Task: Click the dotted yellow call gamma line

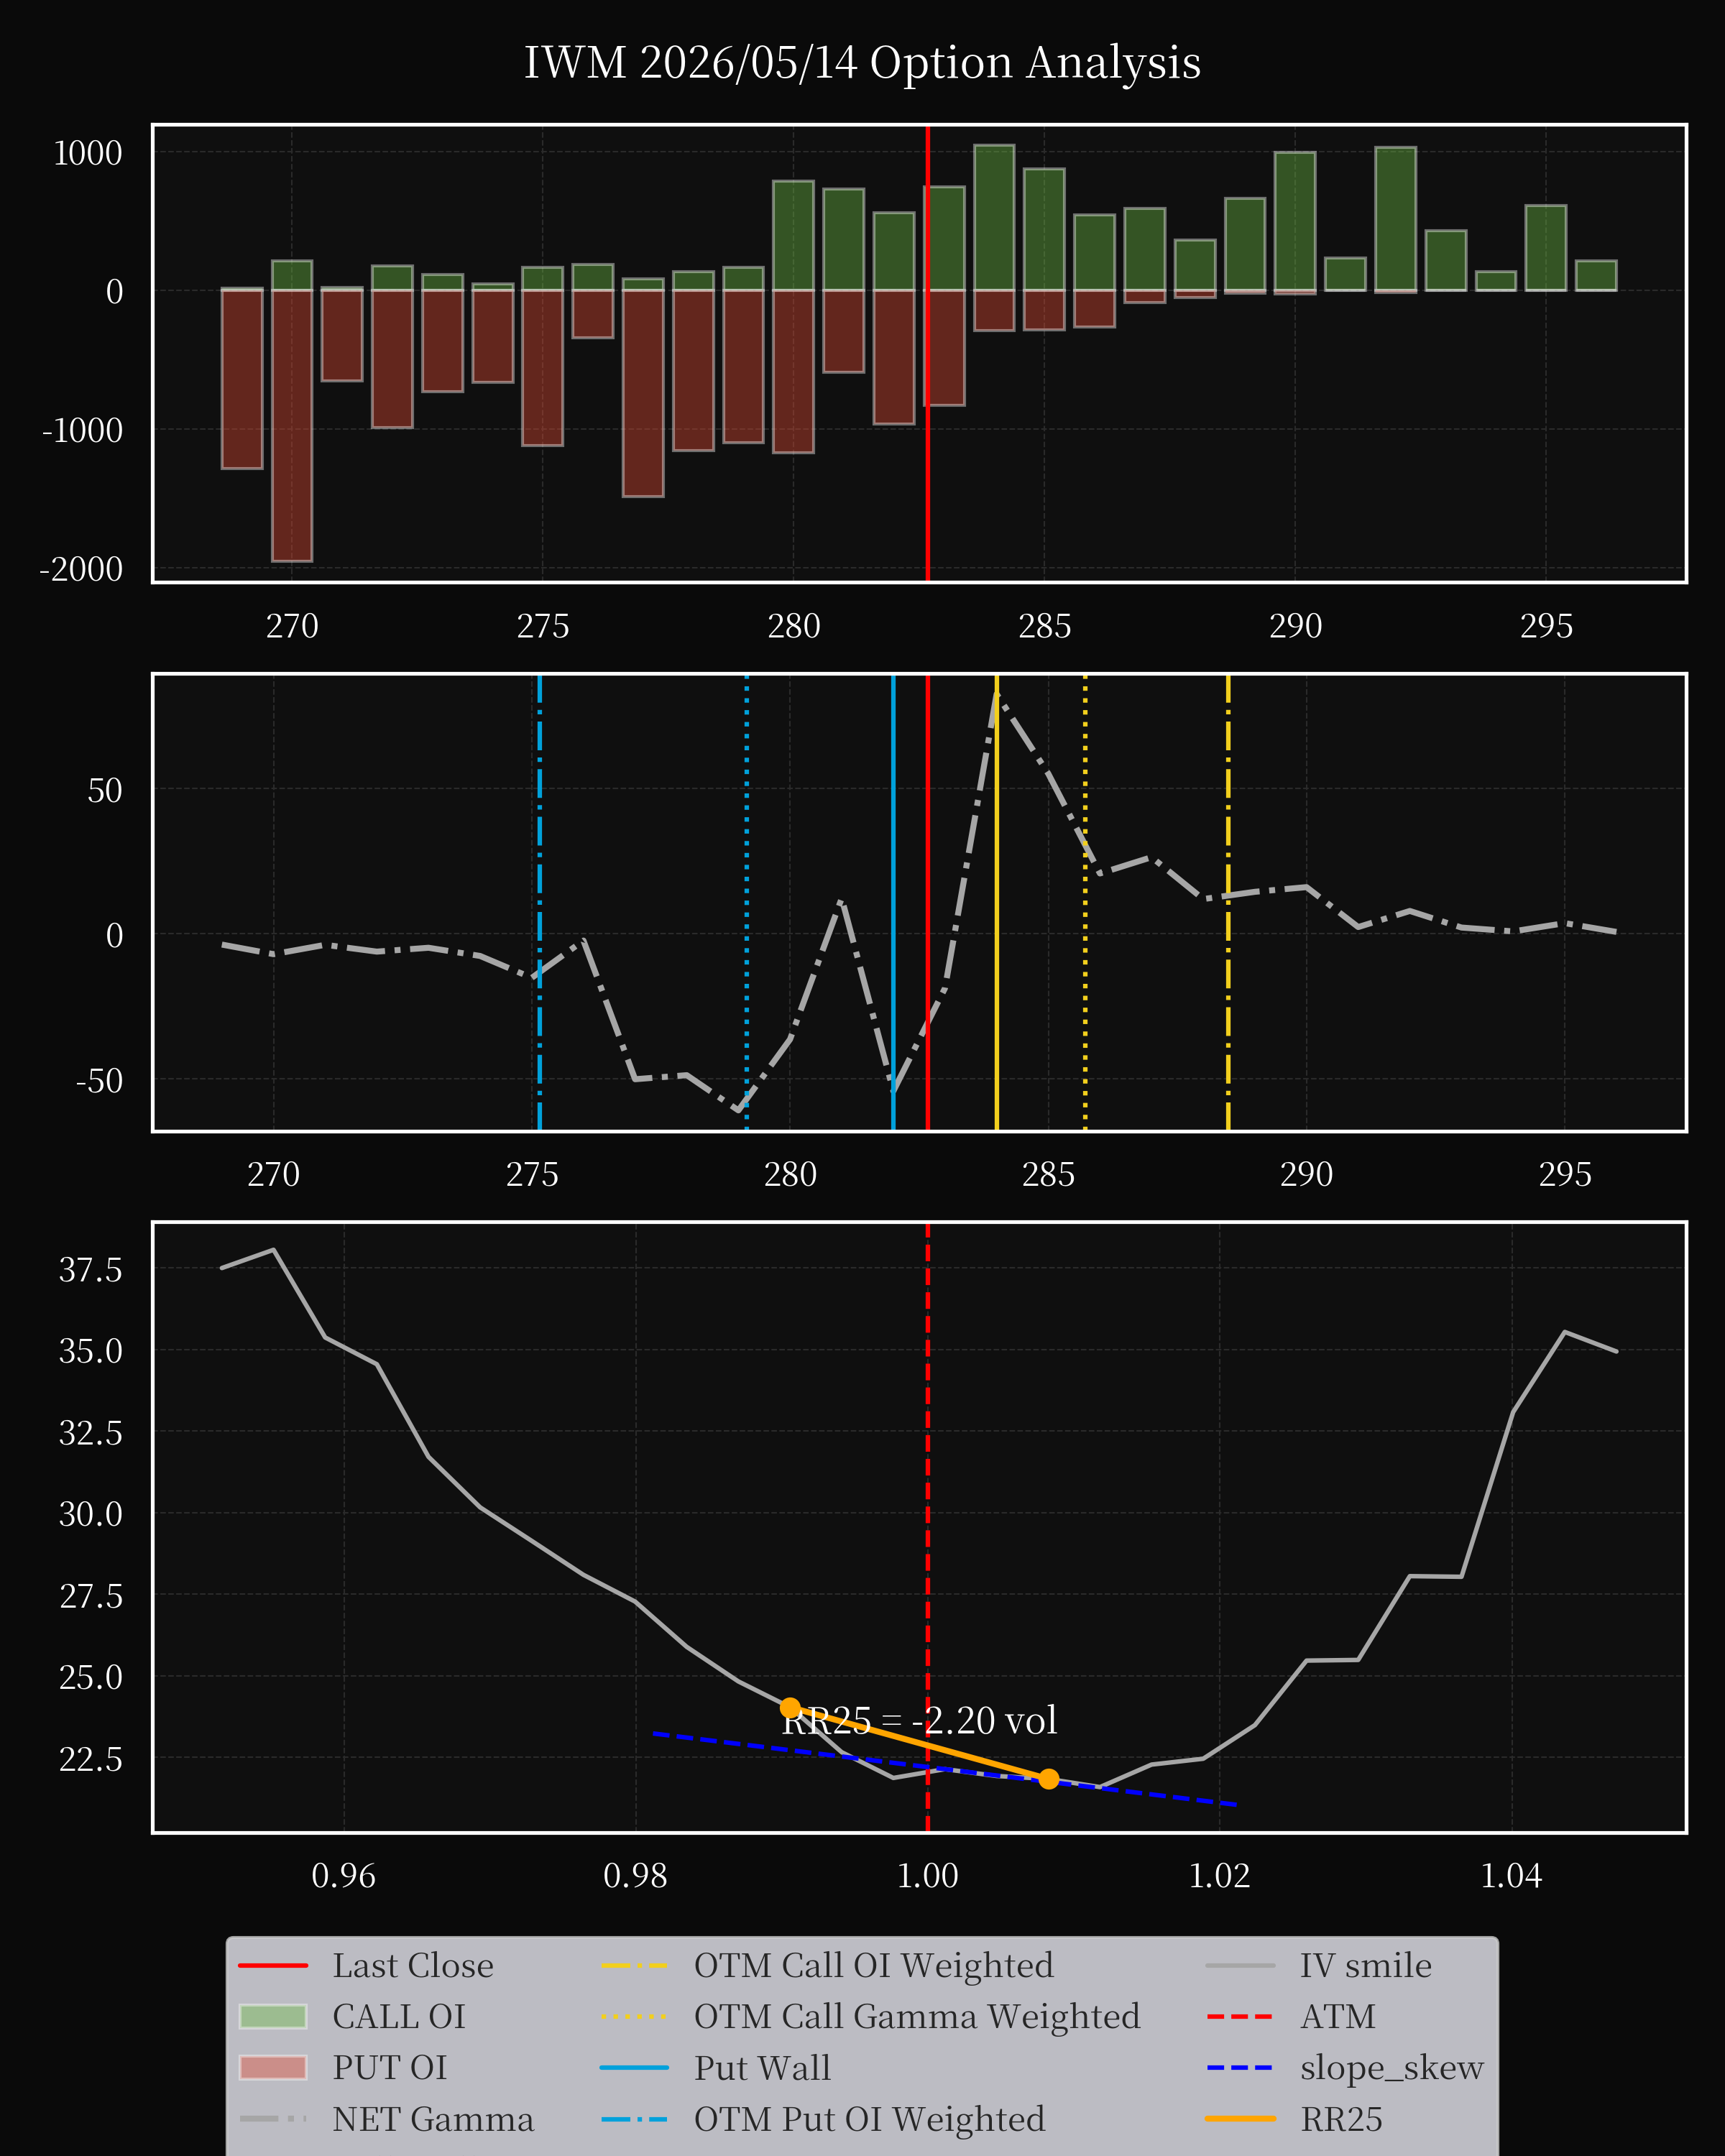Action: tap(1085, 902)
